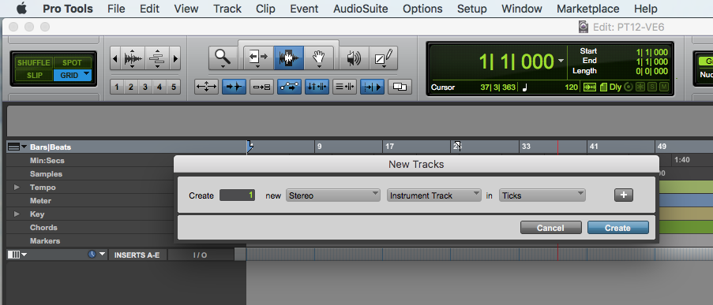Click the timeline data online status icon

(590, 87)
